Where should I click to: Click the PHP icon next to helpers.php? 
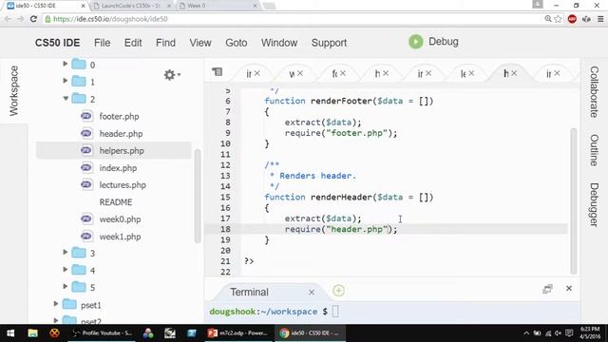click(86, 150)
